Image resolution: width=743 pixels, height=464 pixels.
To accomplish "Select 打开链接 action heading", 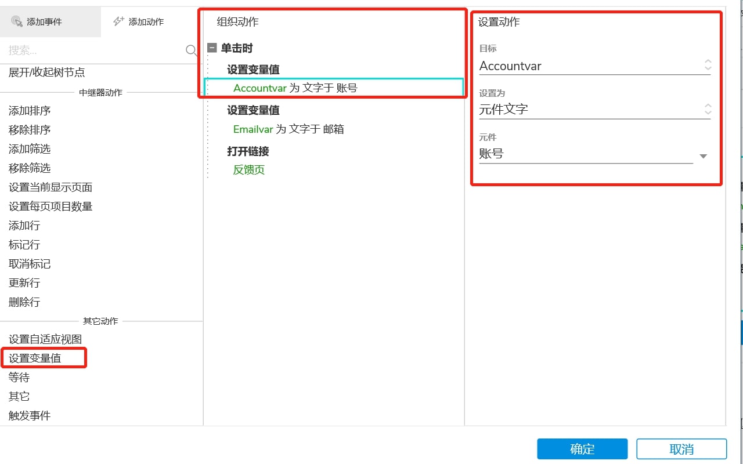I will [x=248, y=151].
